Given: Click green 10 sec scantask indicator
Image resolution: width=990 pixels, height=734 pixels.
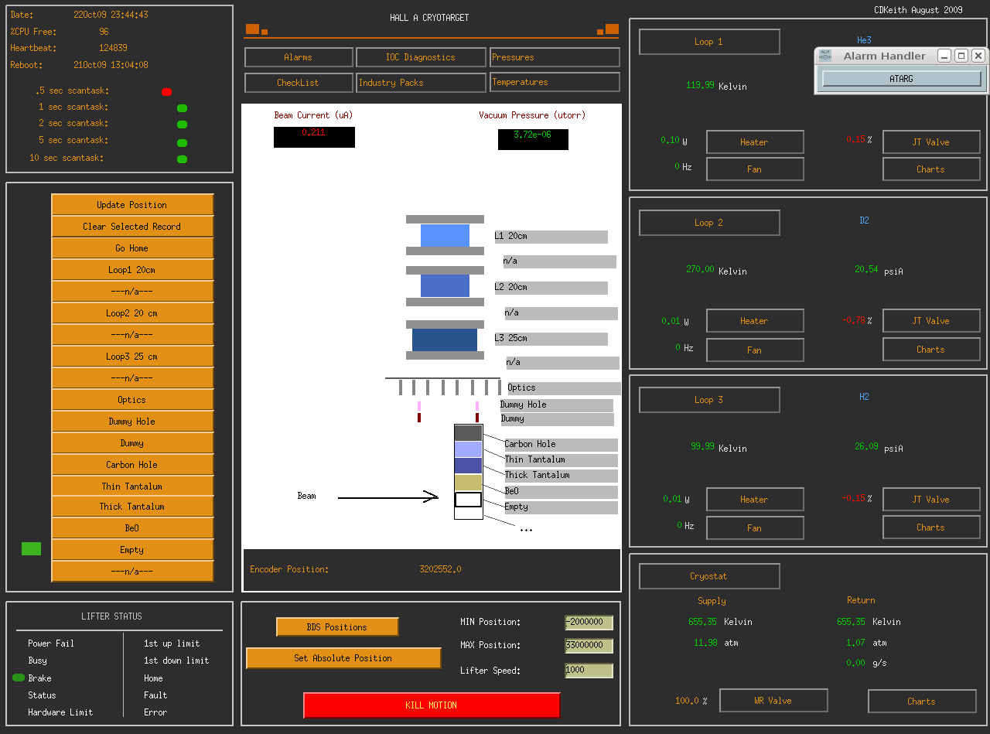Looking at the screenshot, I should pyautogui.click(x=182, y=159).
